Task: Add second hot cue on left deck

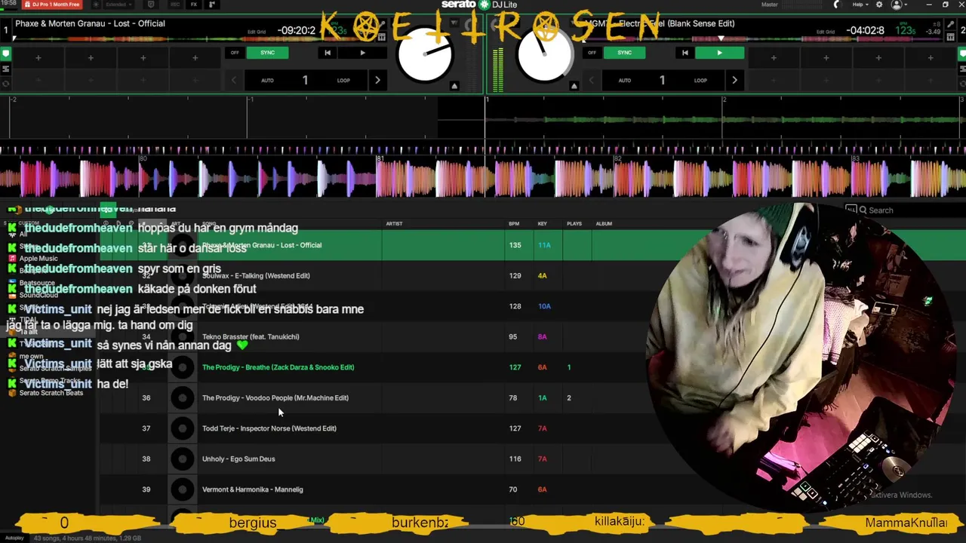Action: [91, 58]
